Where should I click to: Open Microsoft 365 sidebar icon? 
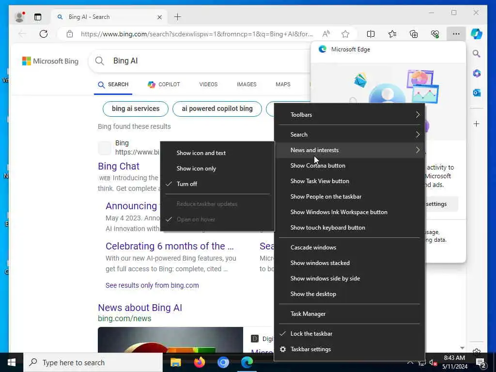(x=477, y=74)
